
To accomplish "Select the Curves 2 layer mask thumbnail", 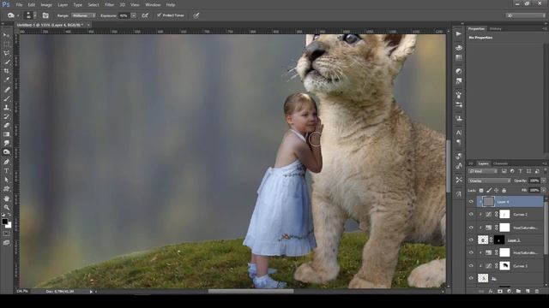I will tap(504, 215).
